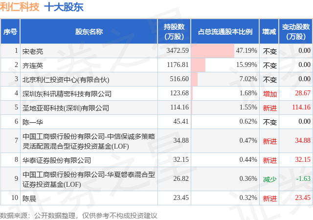Click shareholder name 齐连英
This screenshot has height=220, width=313.
coord(32,65)
